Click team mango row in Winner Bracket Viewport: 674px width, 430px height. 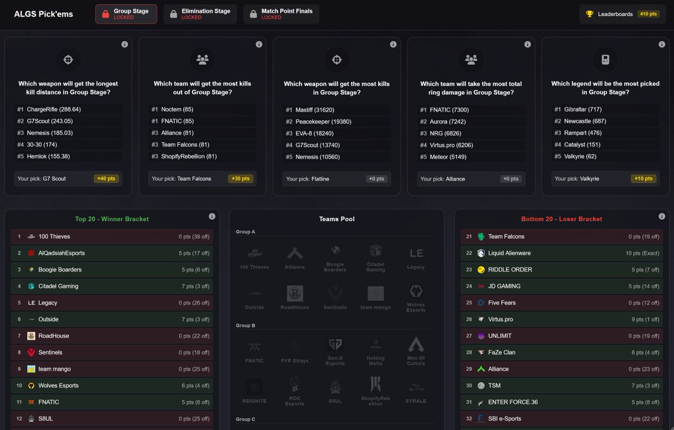(x=112, y=369)
